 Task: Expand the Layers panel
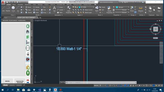click(80, 15)
